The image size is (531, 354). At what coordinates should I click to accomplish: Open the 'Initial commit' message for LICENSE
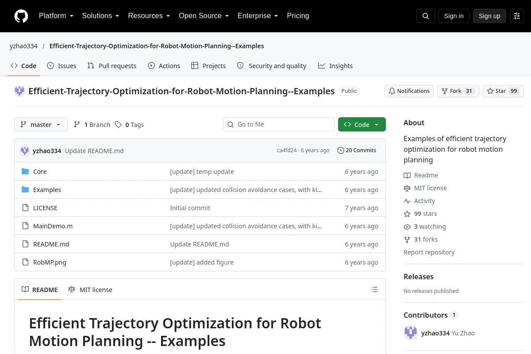(x=190, y=208)
